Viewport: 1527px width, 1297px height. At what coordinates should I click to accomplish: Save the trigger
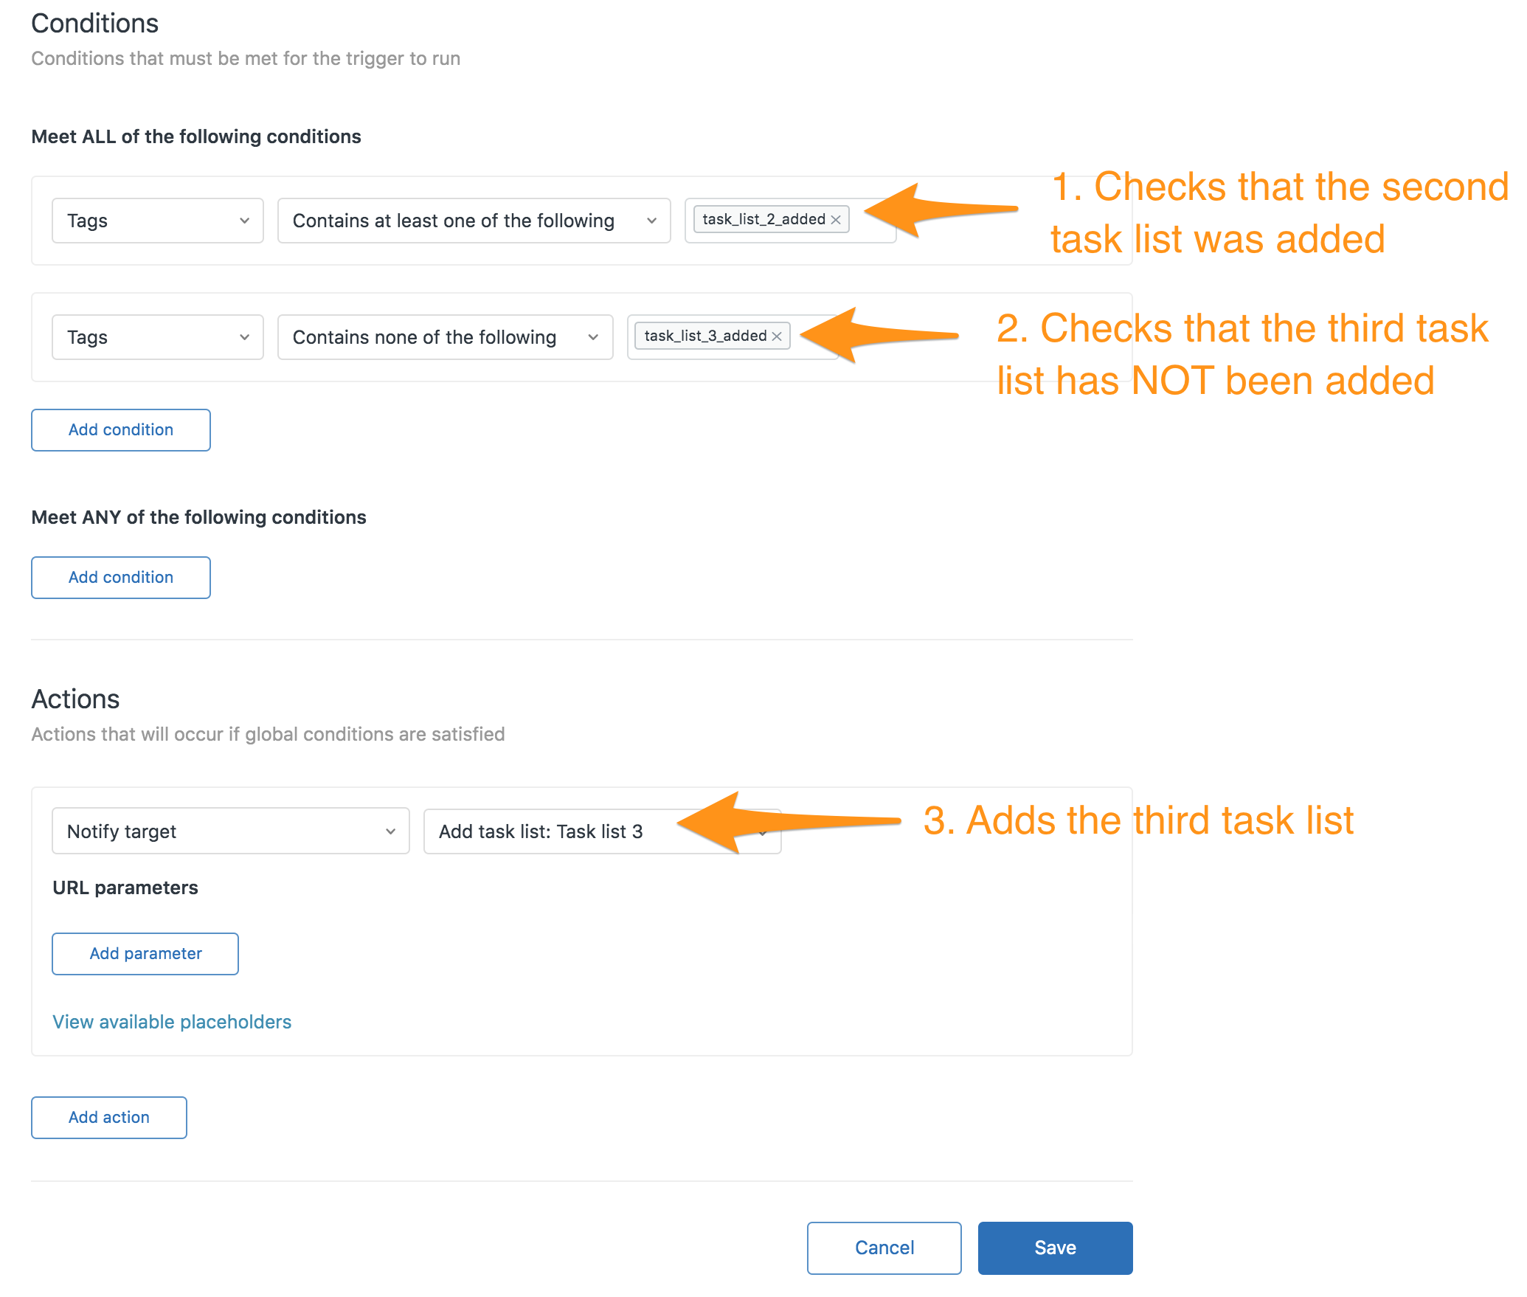pos(1056,1248)
